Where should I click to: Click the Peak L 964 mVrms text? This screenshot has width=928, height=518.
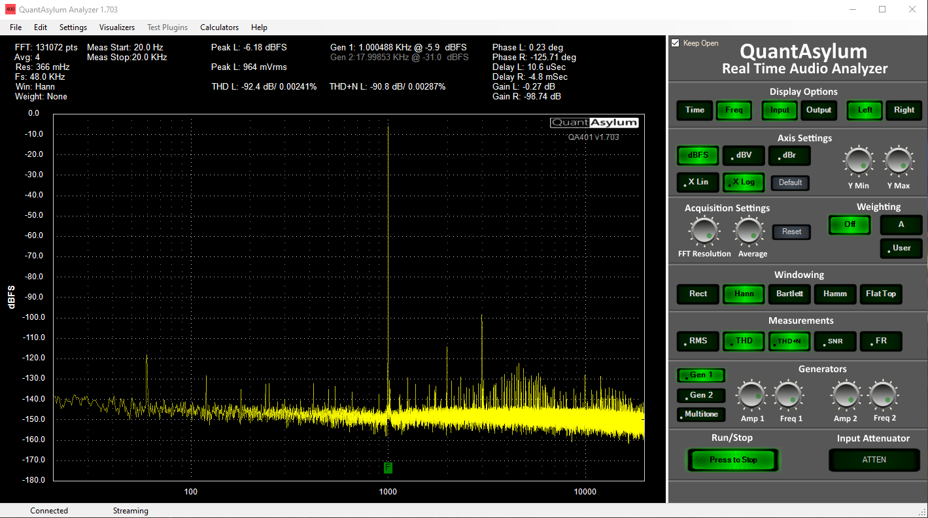(x=249, y=67)
